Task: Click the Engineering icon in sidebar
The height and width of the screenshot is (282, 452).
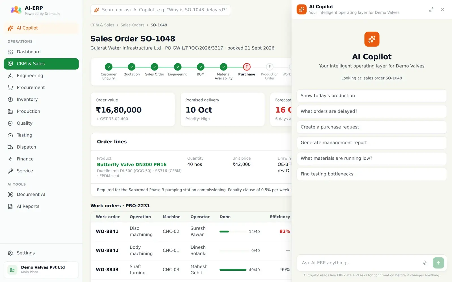Action: click(10, 76)
